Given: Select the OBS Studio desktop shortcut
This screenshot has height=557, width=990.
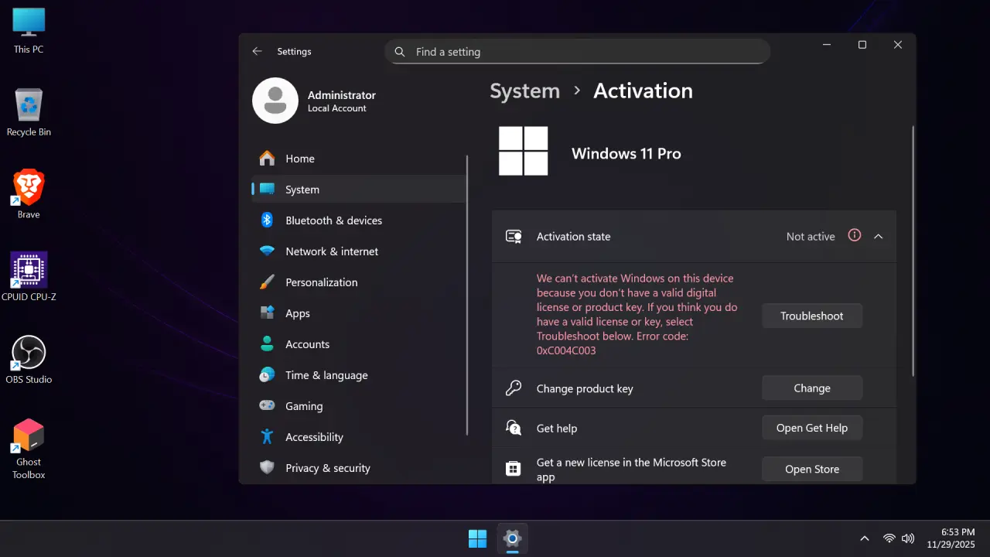Looking at the screenshot, I should tap(29, 360).
